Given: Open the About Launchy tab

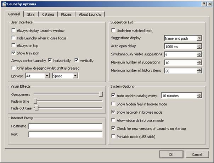Looking at the screenshot, I should (x=90, y=14).
